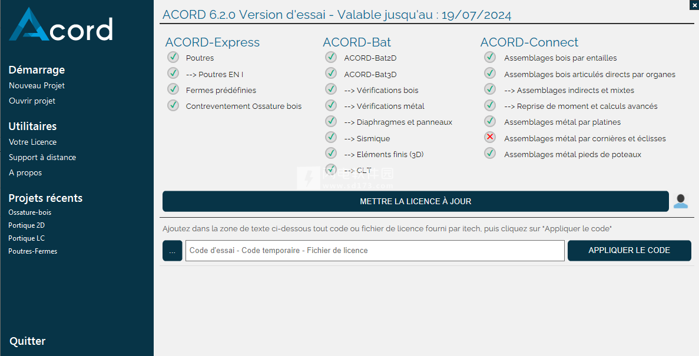Open Ouvrir projet
This screenshot has width=699, height=356.
pyautogui.click(x=32, y=101)
